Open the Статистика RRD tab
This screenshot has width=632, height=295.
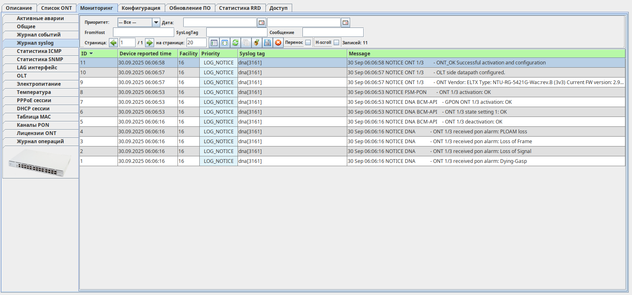coord(240,8)
